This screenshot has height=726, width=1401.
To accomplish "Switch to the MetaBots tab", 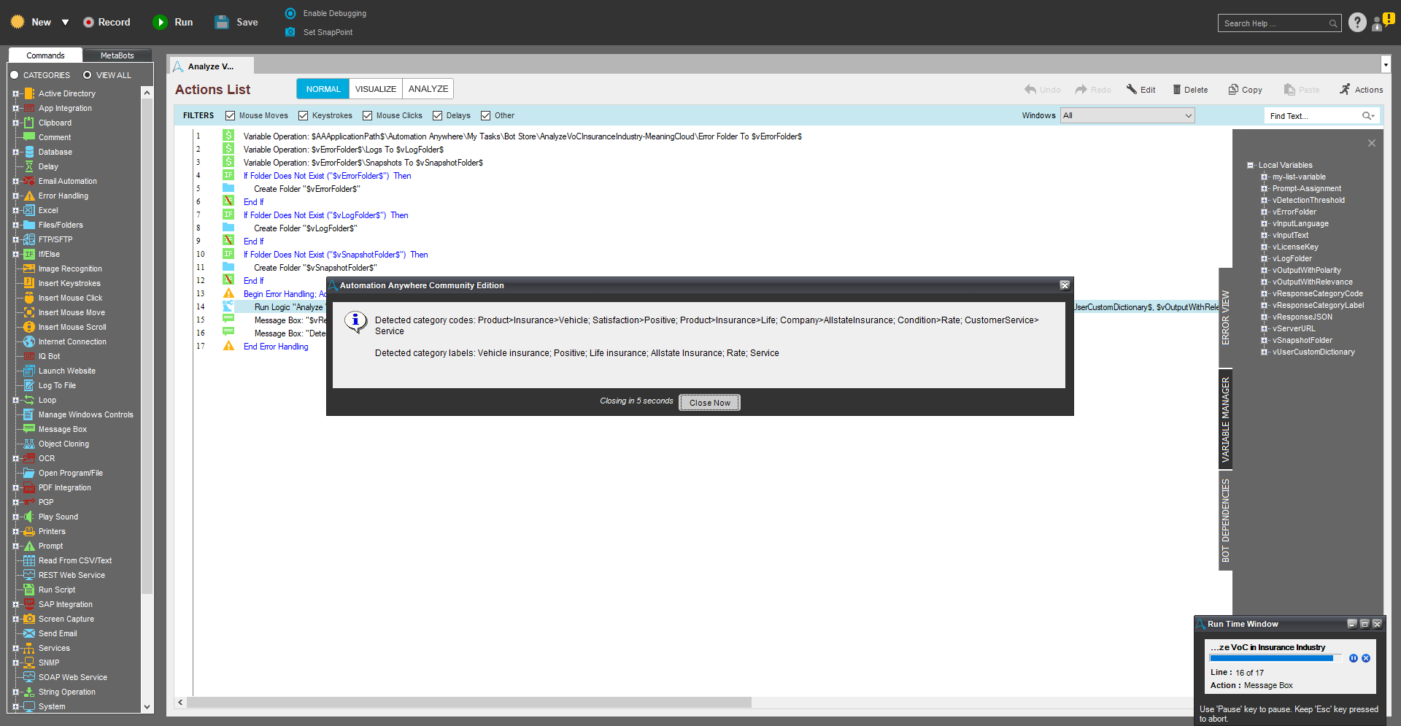I will tap(117, 55).
